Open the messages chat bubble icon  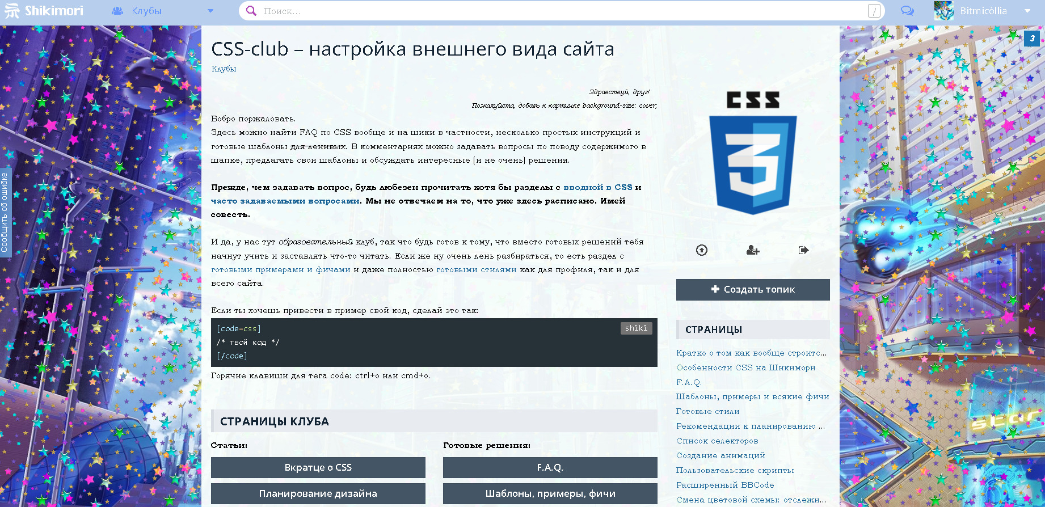[x=907, y=11]
